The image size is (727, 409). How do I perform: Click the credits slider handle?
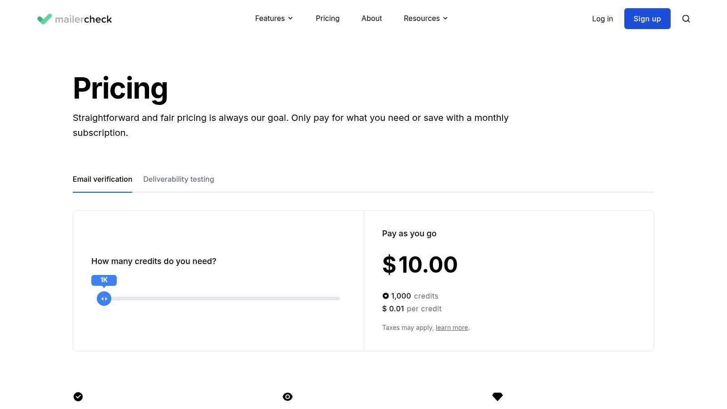click(x=104, y=299)
